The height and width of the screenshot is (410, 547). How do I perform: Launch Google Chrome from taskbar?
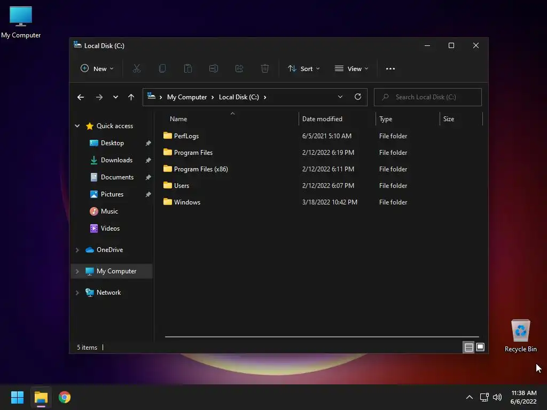65,397
